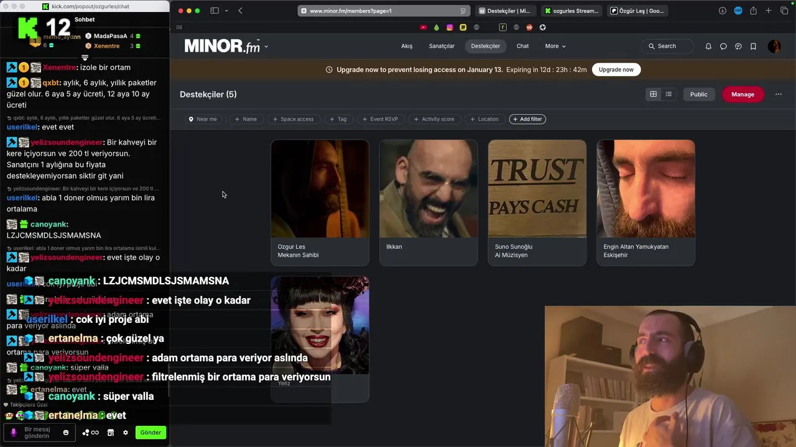Open the bookmarks icon in Minor.fm header
Screen dimensions: 796x447
(753, 46)
